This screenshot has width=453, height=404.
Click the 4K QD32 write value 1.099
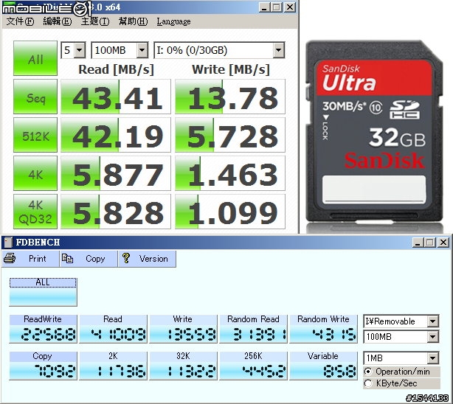230,212
